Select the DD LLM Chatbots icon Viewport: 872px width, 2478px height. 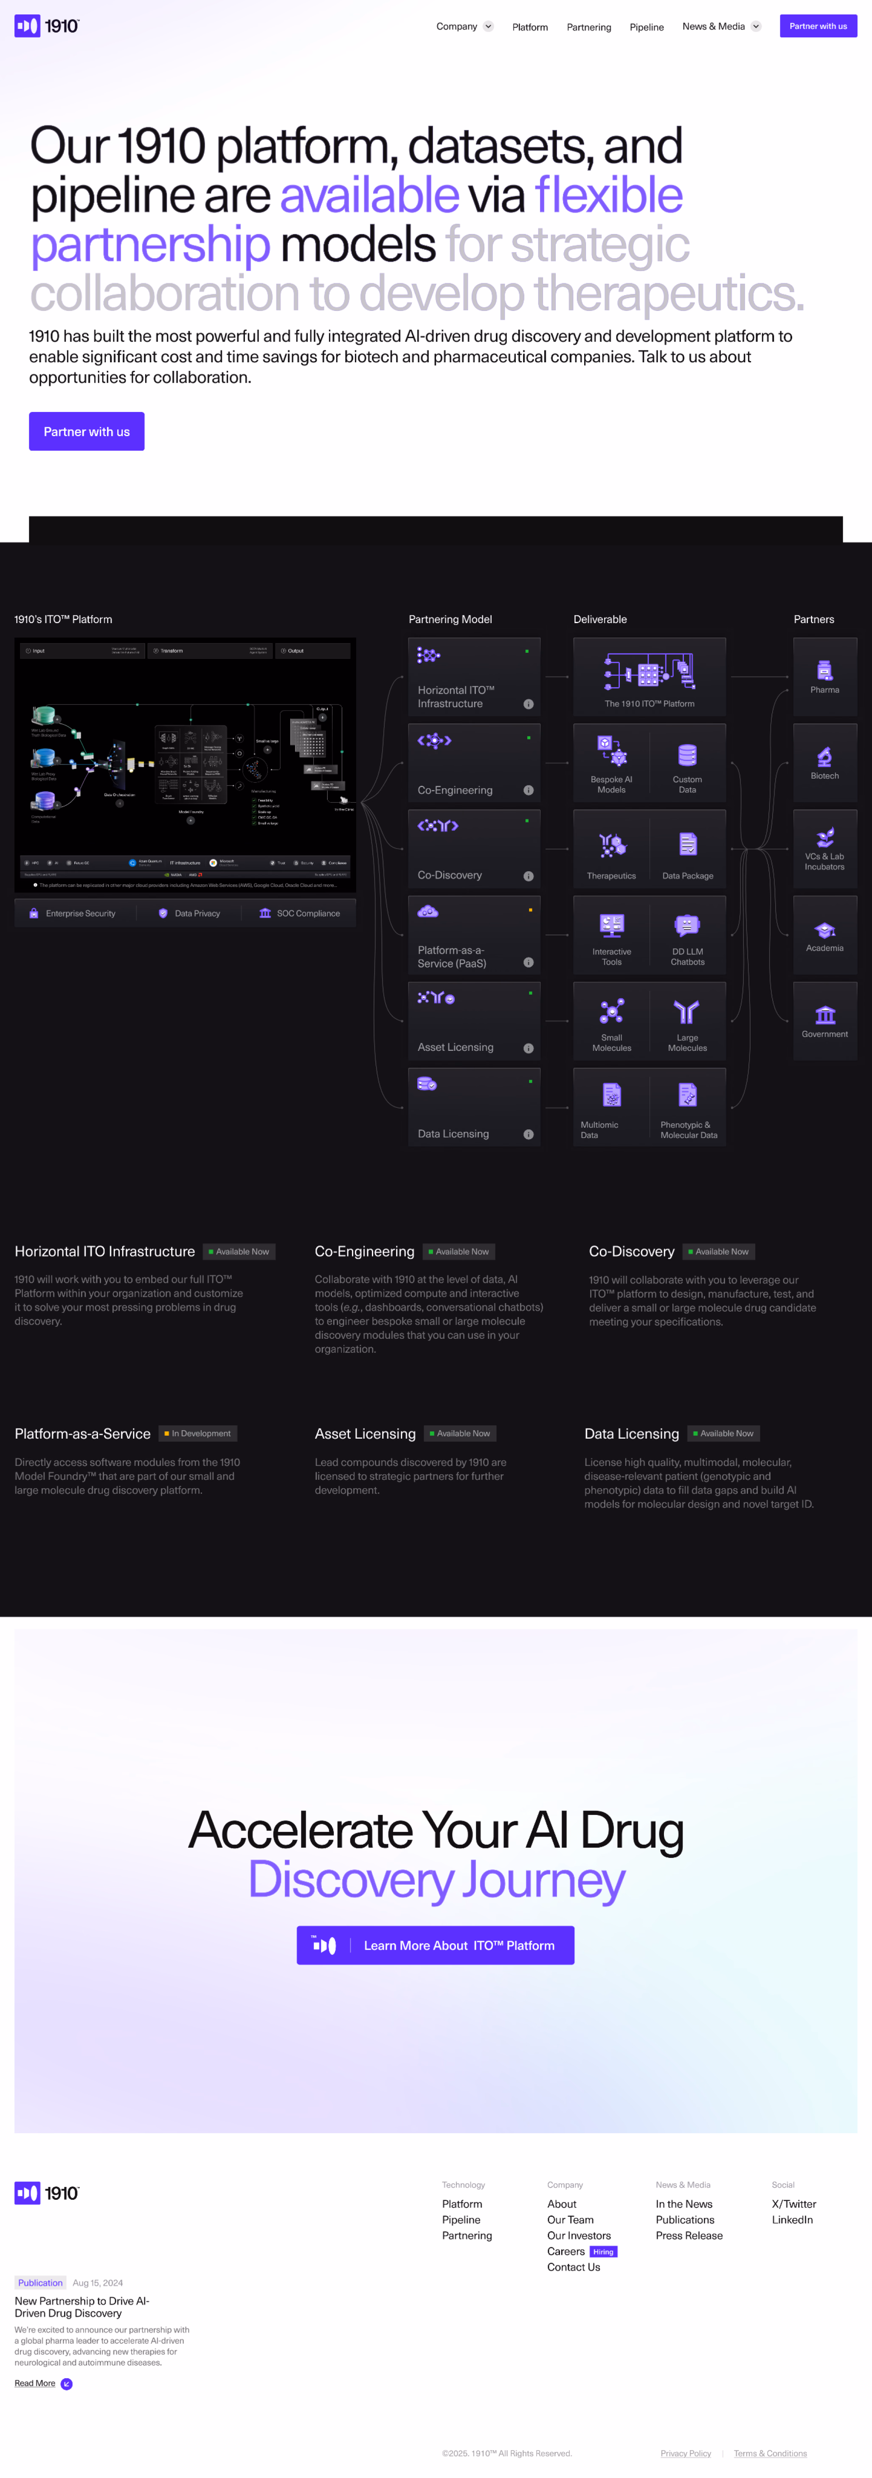pos(686,926)
